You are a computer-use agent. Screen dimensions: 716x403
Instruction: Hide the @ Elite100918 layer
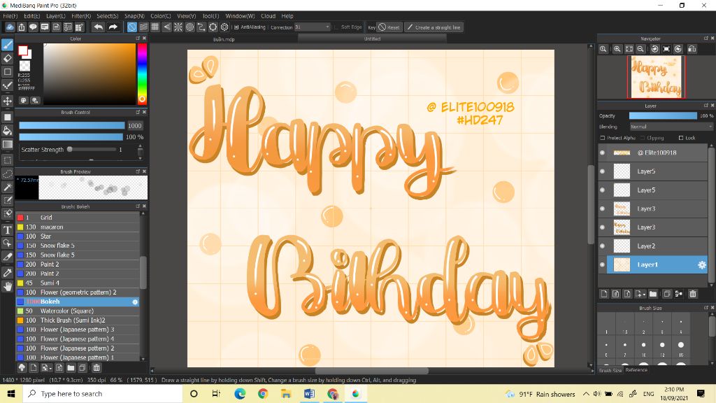pyautogui.click(x=602, y=153)
